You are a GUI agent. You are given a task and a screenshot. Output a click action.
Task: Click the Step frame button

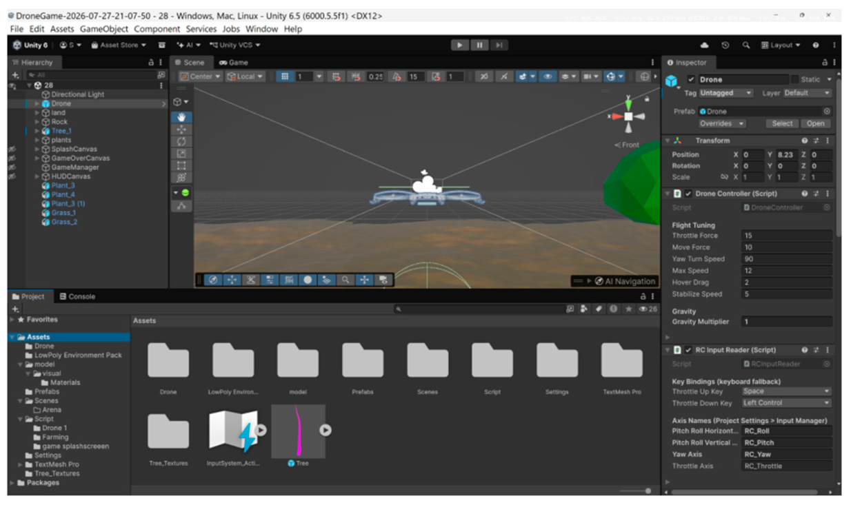pyautogui.click(x=498, y=45)
